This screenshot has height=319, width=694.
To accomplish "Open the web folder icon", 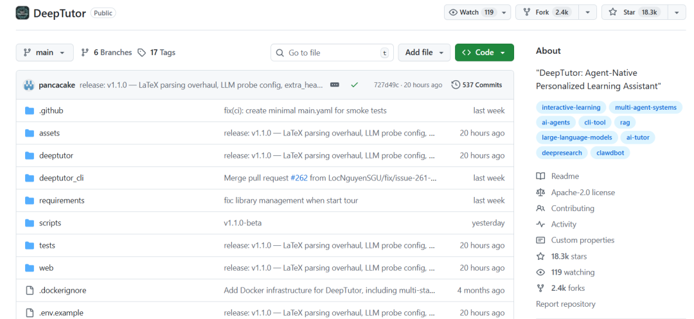I will pos(30,268).
